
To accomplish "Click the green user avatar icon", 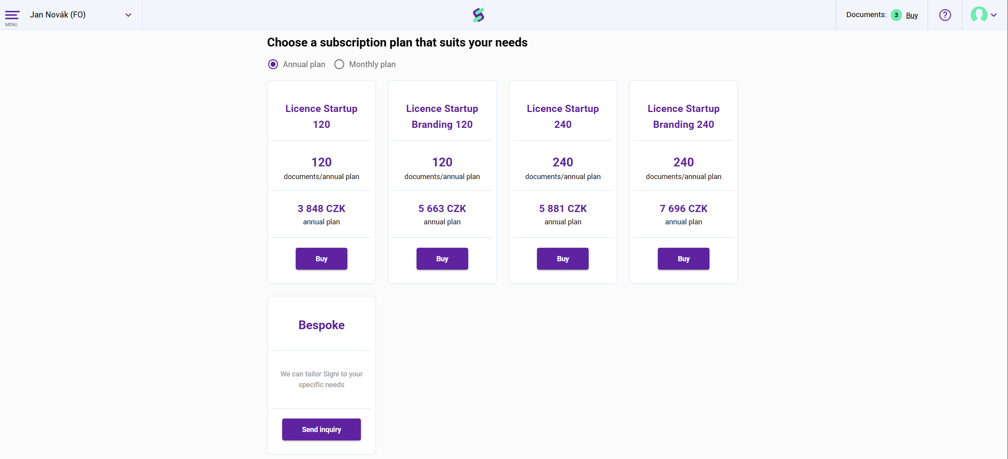I will tap(979, 15).
